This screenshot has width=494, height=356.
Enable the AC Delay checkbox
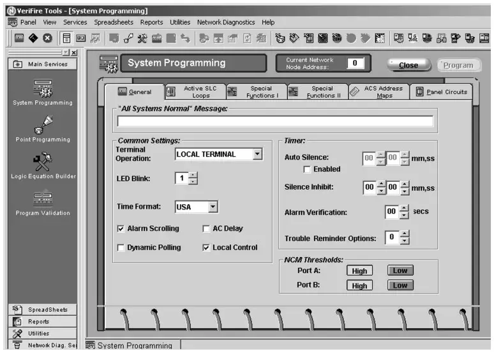(206, 229)
